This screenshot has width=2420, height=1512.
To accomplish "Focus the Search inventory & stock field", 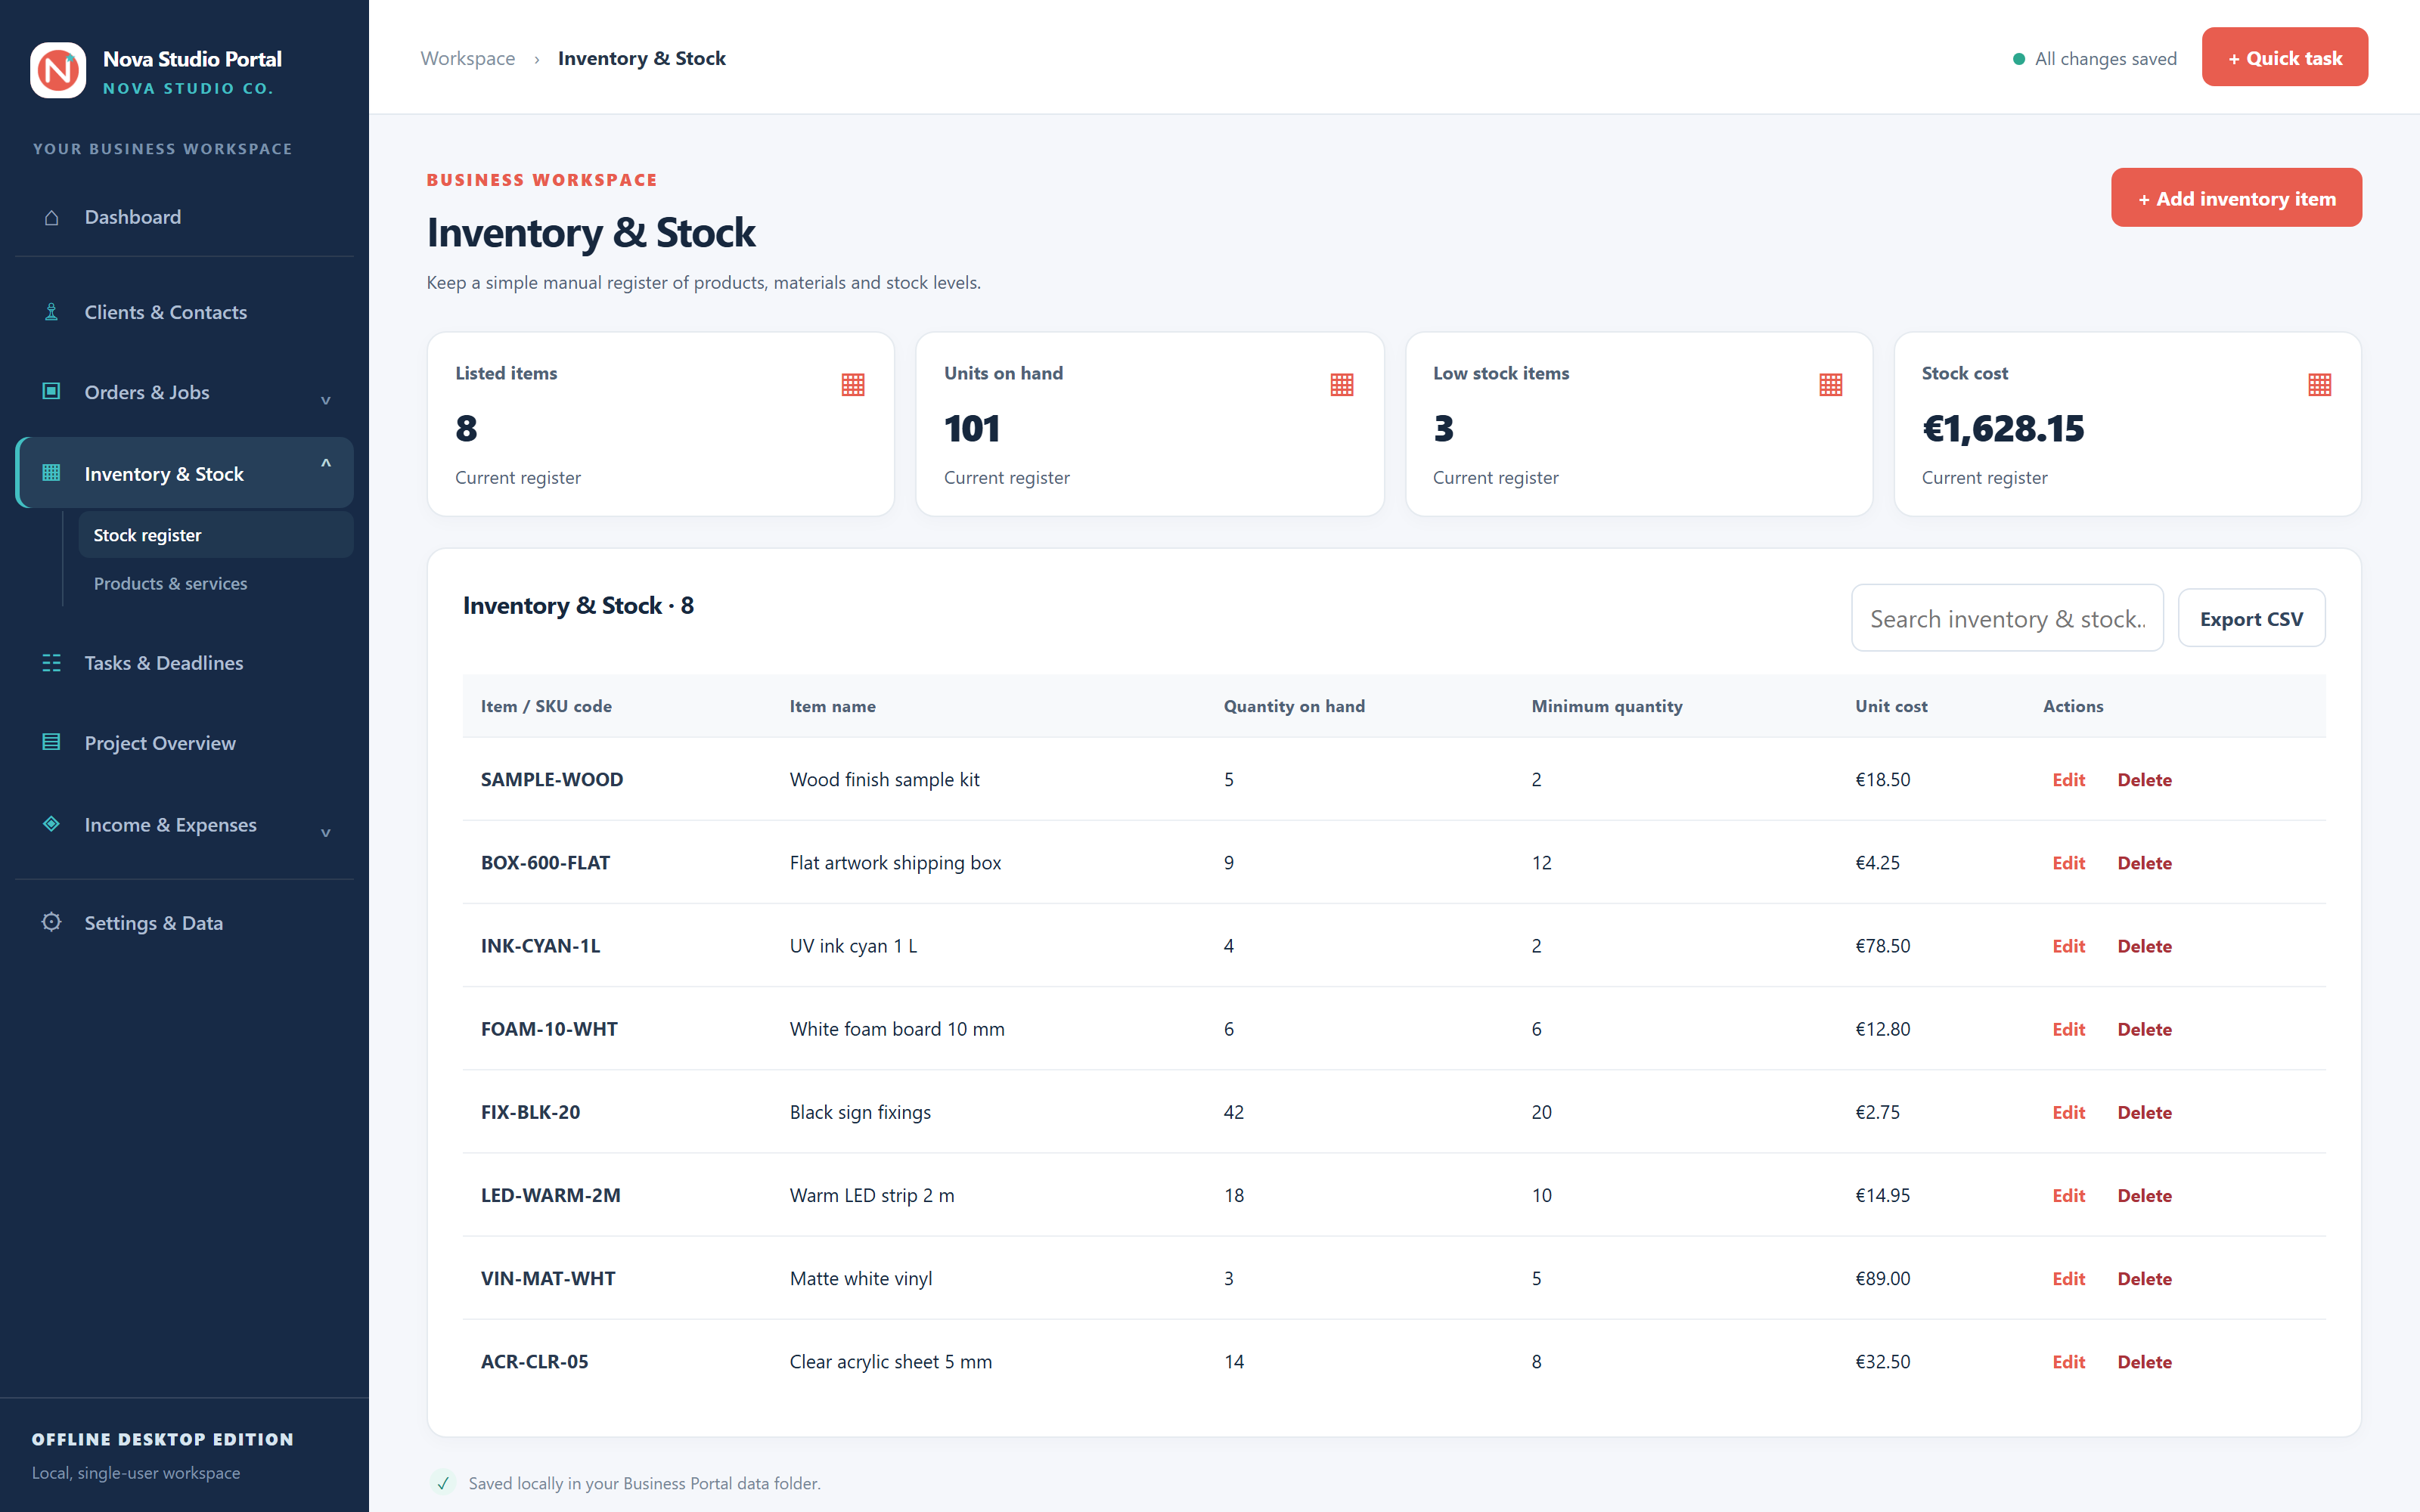I will 2007,618.
